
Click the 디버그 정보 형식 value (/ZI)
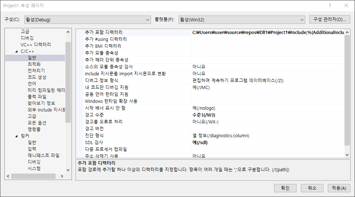238,81
